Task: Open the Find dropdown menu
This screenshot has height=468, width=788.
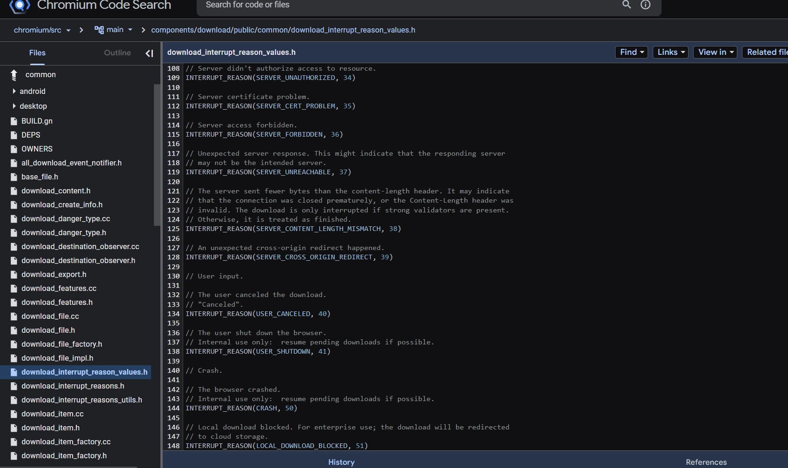Action: [631, 52]
